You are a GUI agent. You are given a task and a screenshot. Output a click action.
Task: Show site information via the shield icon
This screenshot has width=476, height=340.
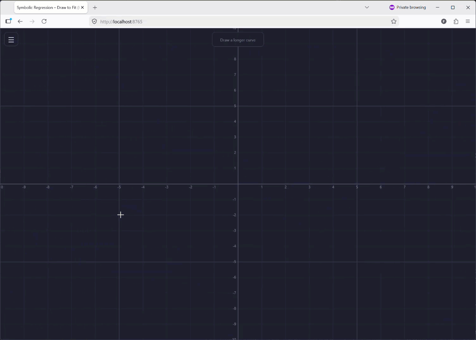tap(94, 21)
